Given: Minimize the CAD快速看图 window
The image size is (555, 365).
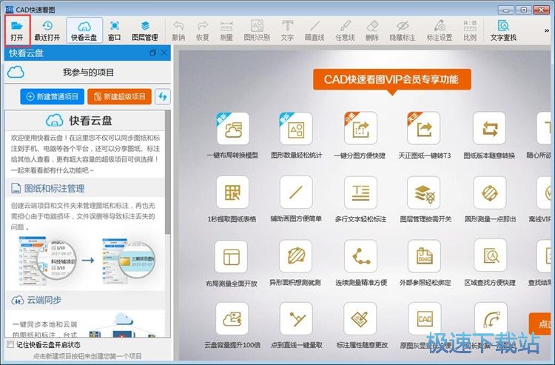Looking at the screenshot, I should [506, 10].
